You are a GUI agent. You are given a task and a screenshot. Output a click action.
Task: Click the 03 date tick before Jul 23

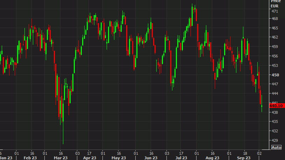pos(167,153)
